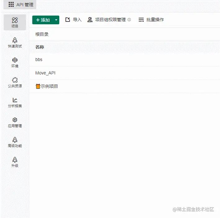Click the API 管理 title text
The width and height of the screenshot is (220, 218).
point(25,5)
